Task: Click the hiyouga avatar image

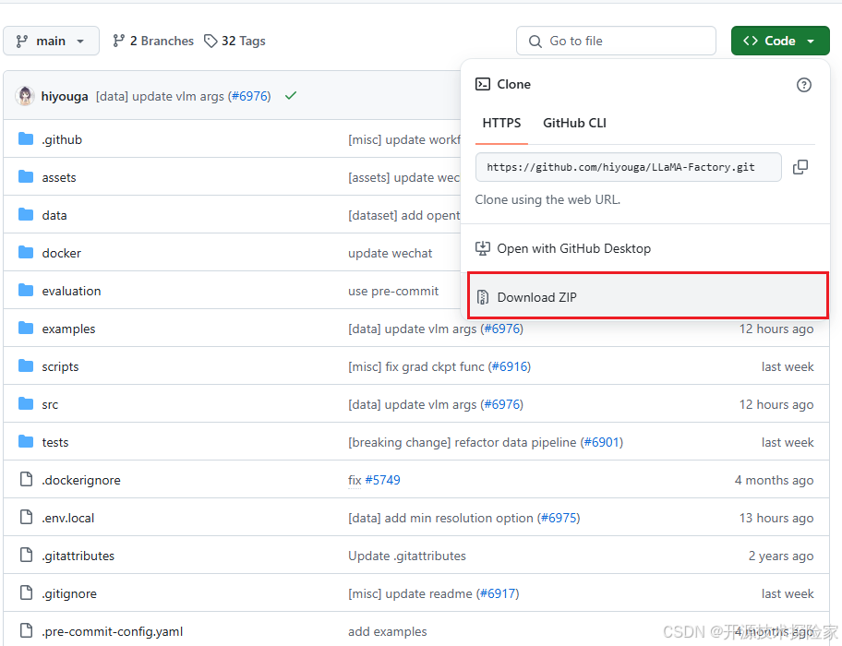Action: click(25, 96)
